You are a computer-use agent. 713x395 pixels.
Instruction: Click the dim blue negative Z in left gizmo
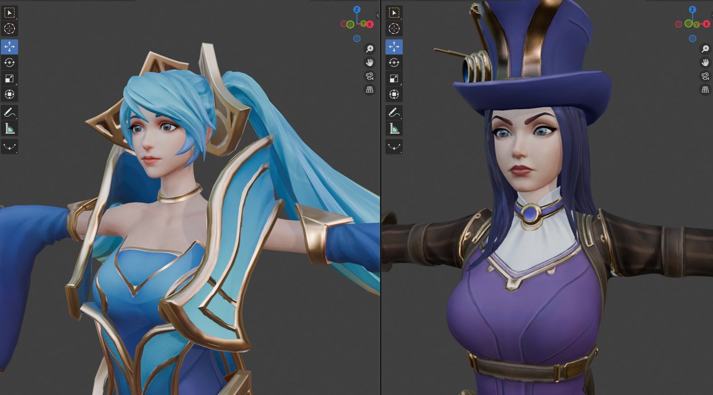coord(356,39)
